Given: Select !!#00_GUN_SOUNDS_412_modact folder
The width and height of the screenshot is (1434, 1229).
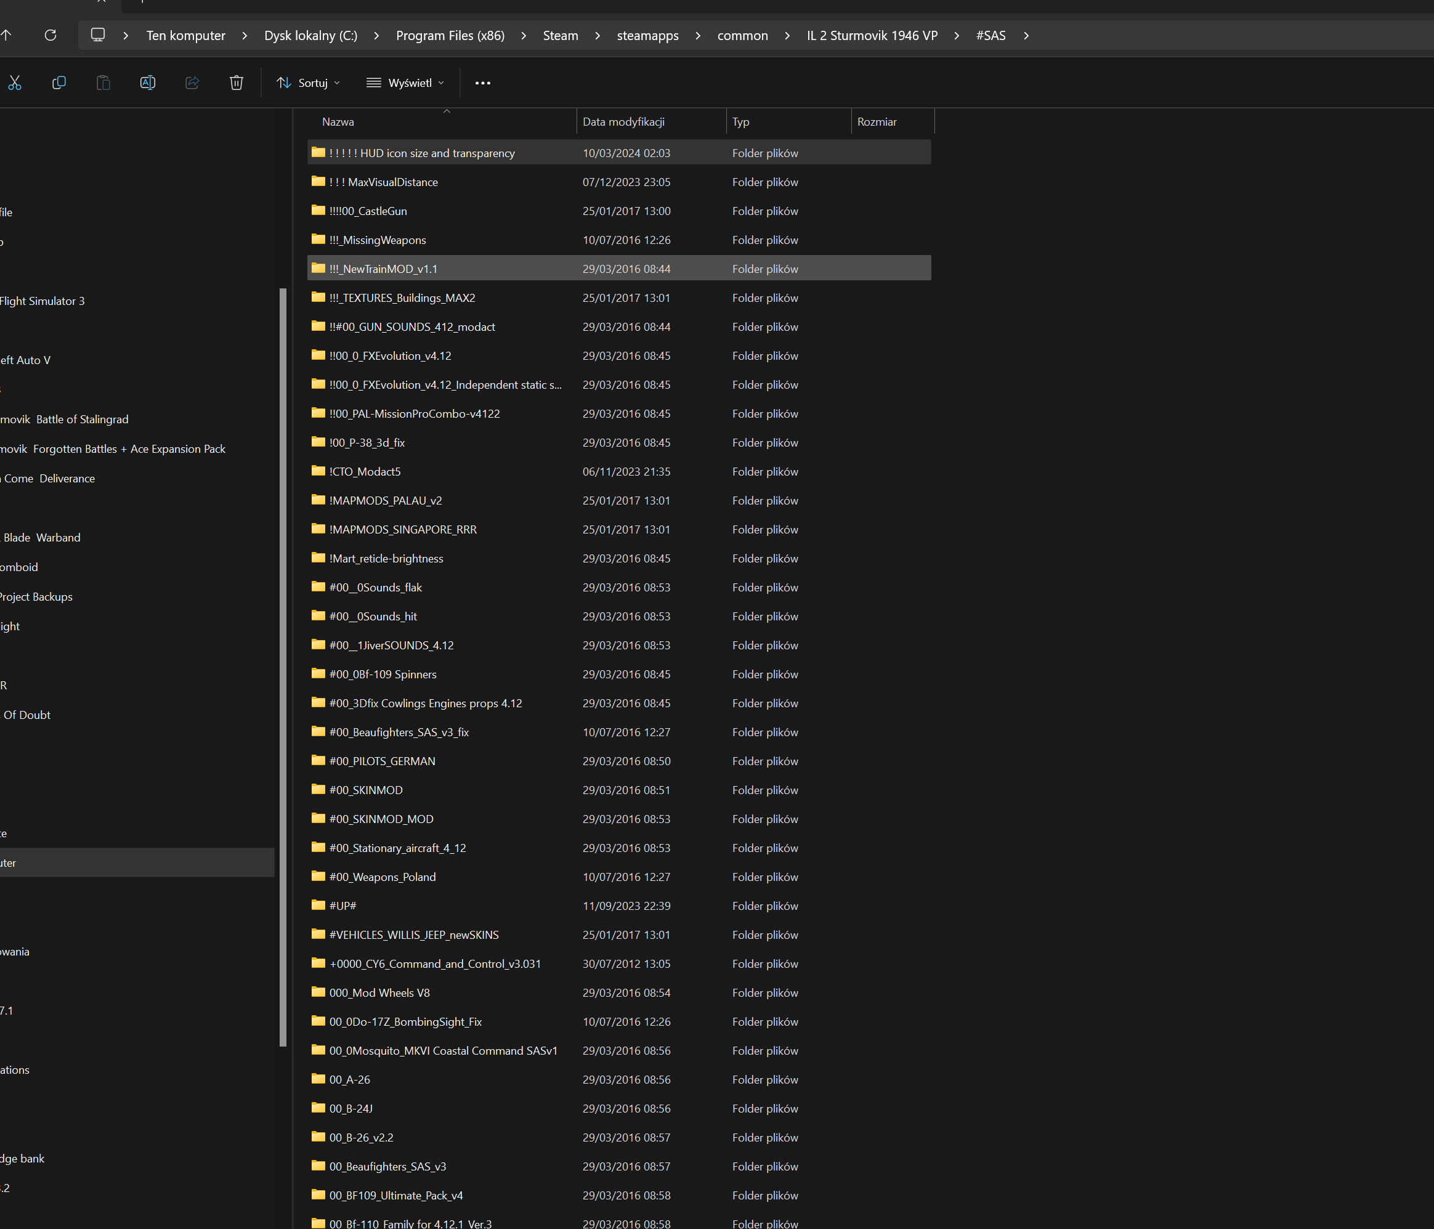Looking at the screenshot, I should tap(618, 327).
